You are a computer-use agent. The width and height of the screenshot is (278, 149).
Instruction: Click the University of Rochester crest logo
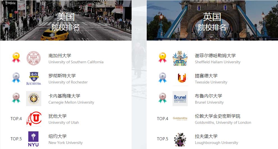coord(34,78)
